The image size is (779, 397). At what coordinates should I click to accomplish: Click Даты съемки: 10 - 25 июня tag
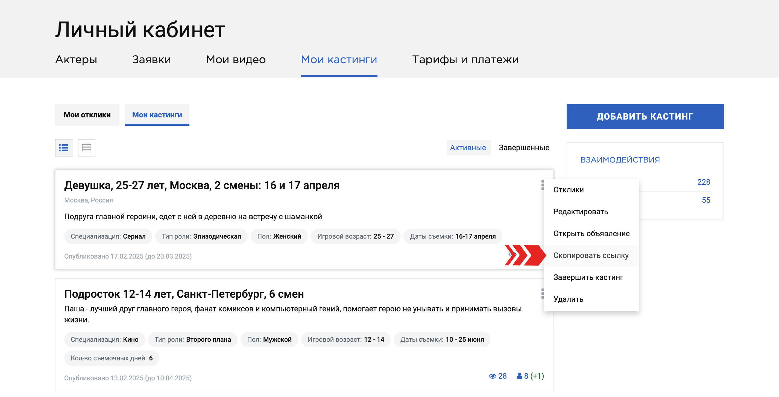point(442,340)
